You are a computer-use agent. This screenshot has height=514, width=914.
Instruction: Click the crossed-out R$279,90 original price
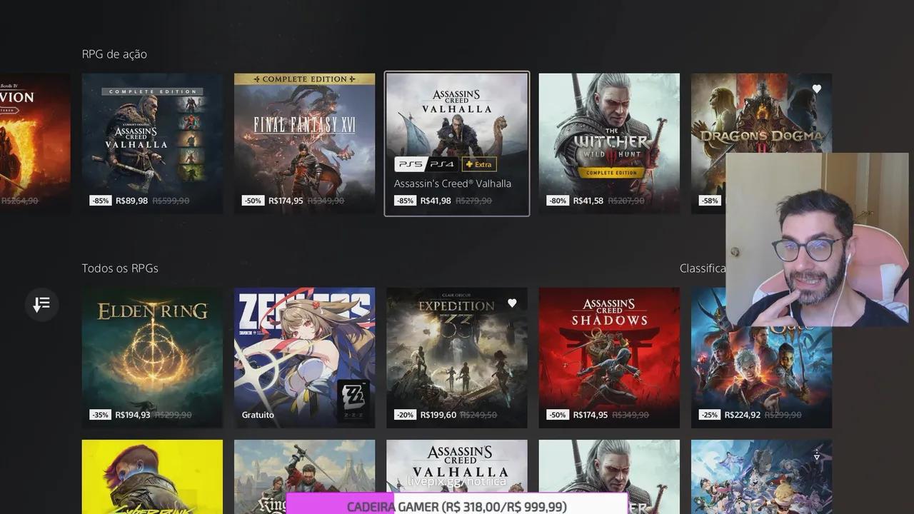[473, 201]
